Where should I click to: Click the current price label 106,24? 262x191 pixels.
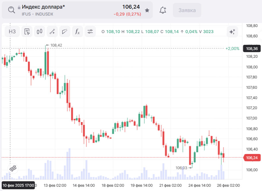(252, 157)
